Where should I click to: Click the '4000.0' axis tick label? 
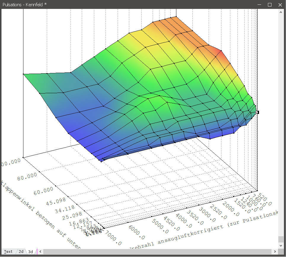pos(184,220)
